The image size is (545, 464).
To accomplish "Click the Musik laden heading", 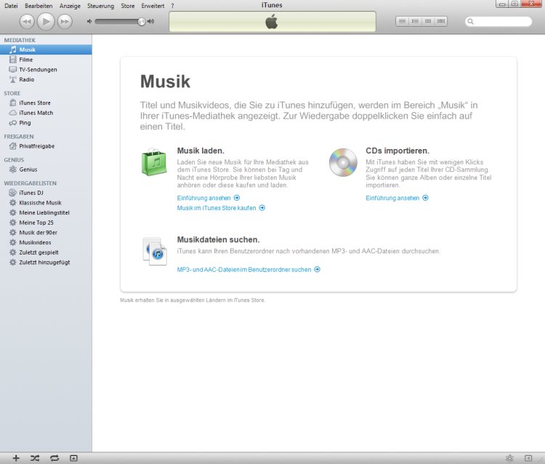I will [x=201, y=151].
